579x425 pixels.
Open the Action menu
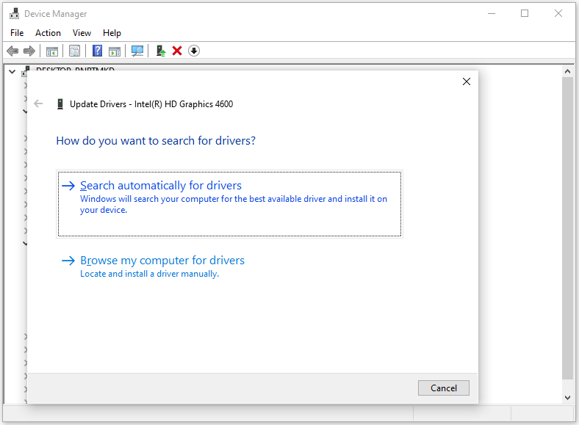tap(48, 33)
